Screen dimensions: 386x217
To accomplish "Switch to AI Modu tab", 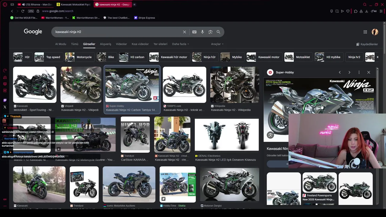I will [x=61, y=44].
